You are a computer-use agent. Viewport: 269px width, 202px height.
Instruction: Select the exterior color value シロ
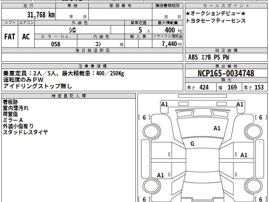72,30
